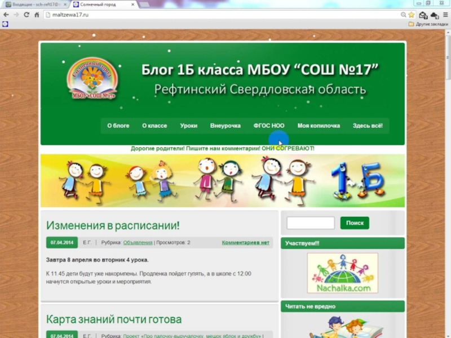Screen dimensions: 451x338
Task: Click the Участвуем!!! widget heading
Action: [x=343, y=243]
